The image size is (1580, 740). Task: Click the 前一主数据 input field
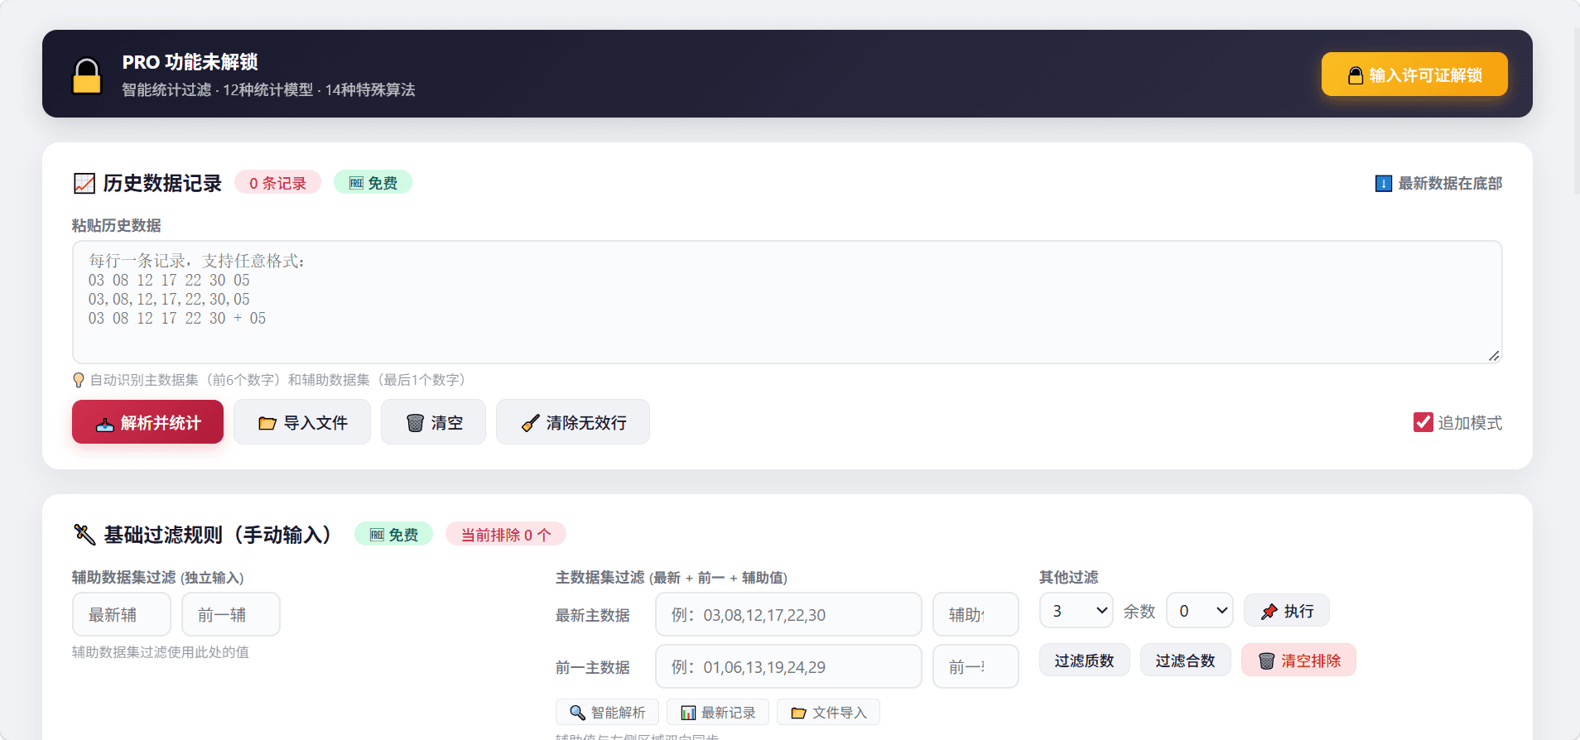point(788,666)
